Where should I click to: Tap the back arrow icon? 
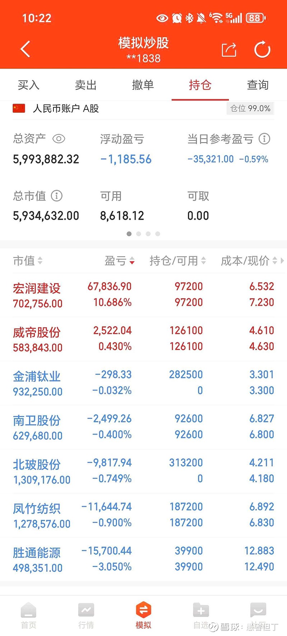[25, 49]
